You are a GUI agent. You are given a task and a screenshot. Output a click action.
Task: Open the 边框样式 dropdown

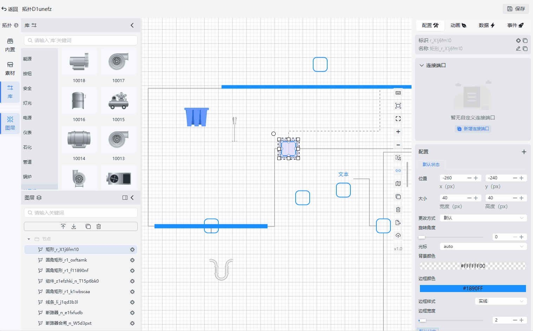[x=501, y=302]
